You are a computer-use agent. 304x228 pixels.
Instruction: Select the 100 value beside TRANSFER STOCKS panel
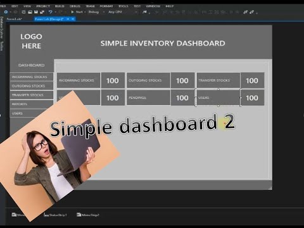[252, 80]
